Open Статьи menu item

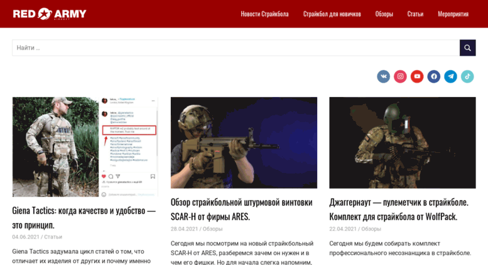pyautogui.click(x=415, y=14)
